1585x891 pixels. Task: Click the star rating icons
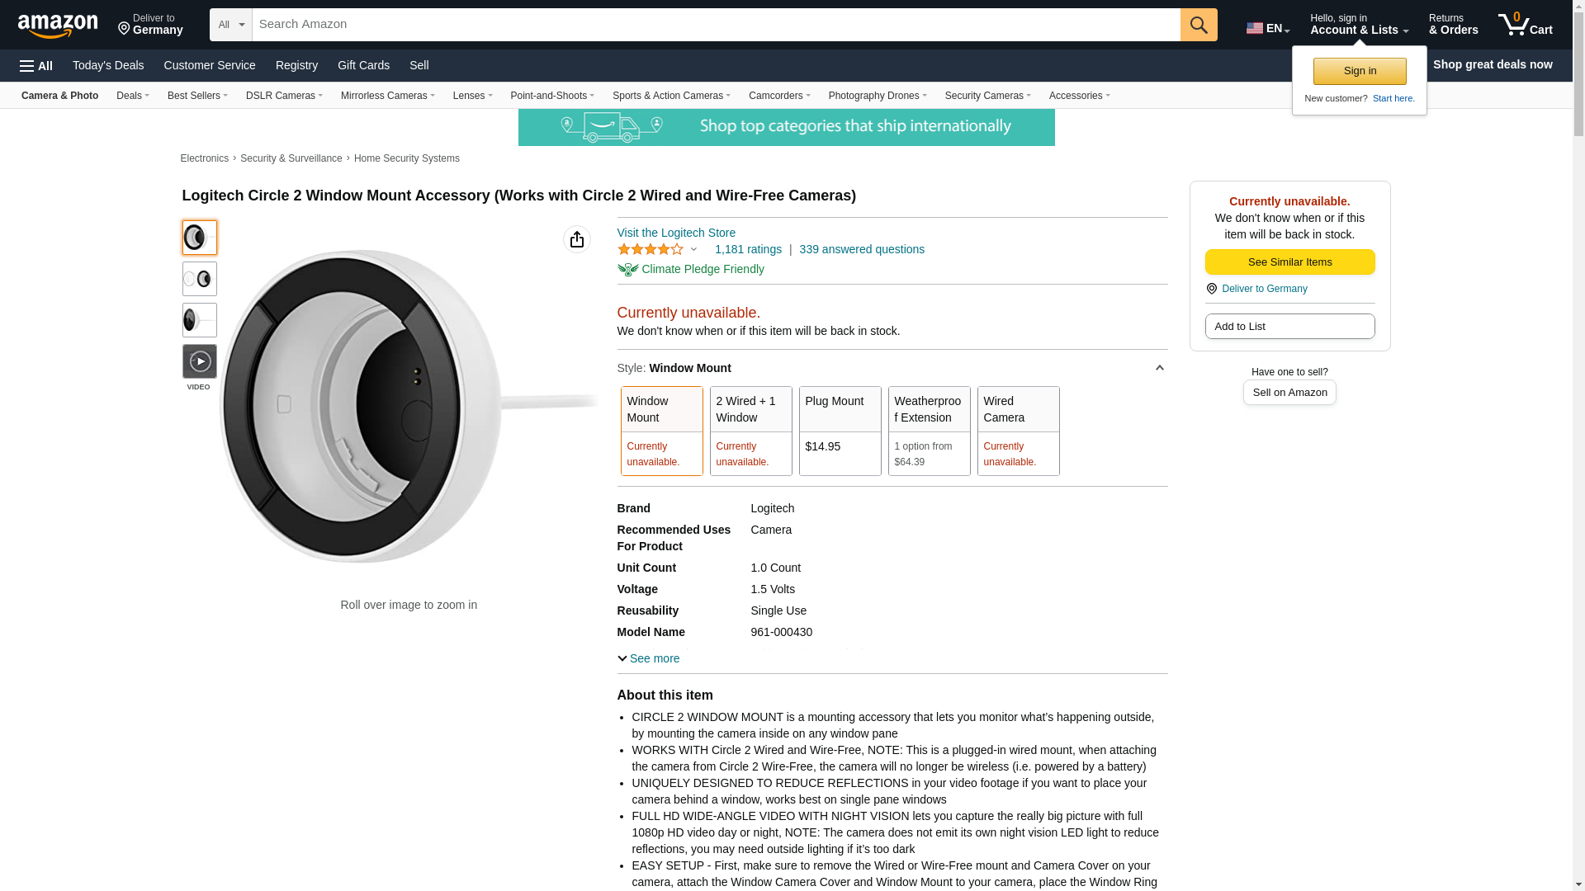(651, 249)
